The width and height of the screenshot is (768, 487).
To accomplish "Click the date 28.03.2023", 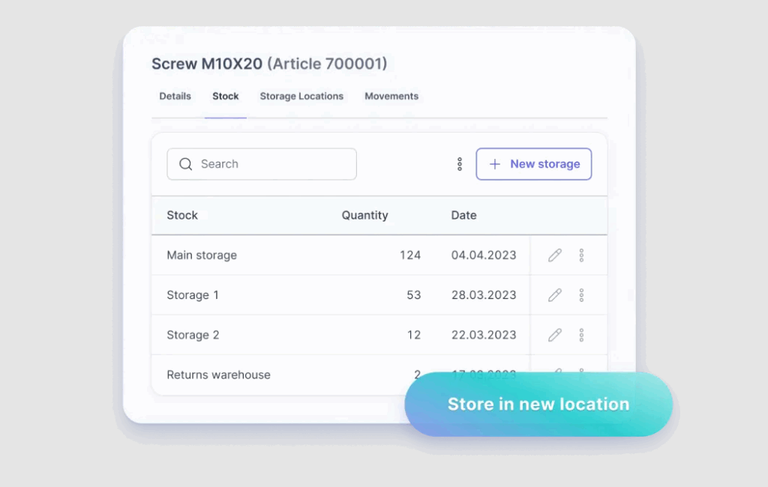I will point(484,295).
